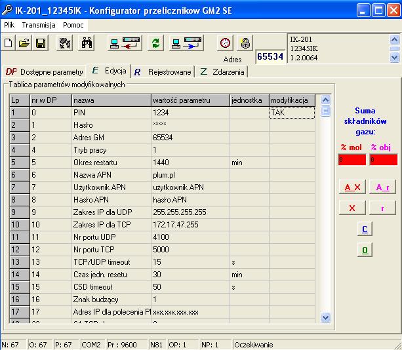Click the green refresh arrows icon

155,43
